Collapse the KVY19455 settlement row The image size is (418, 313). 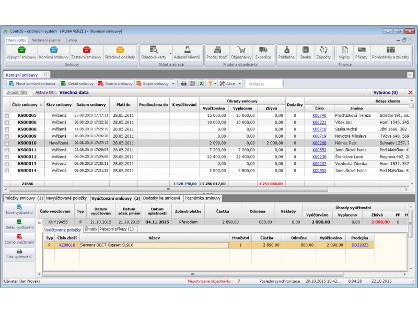point(39,222)
